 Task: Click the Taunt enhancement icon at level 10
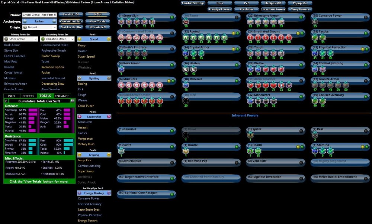[186, 22]
